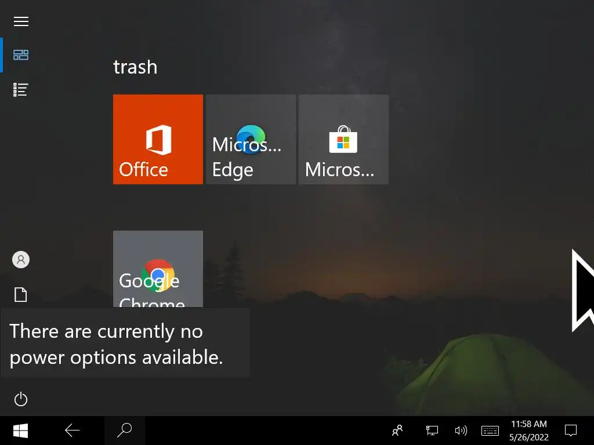Viewport: 594px width, 445px height.
Task: Open the touch keyboard icon
Action: [x=490, y=431]
